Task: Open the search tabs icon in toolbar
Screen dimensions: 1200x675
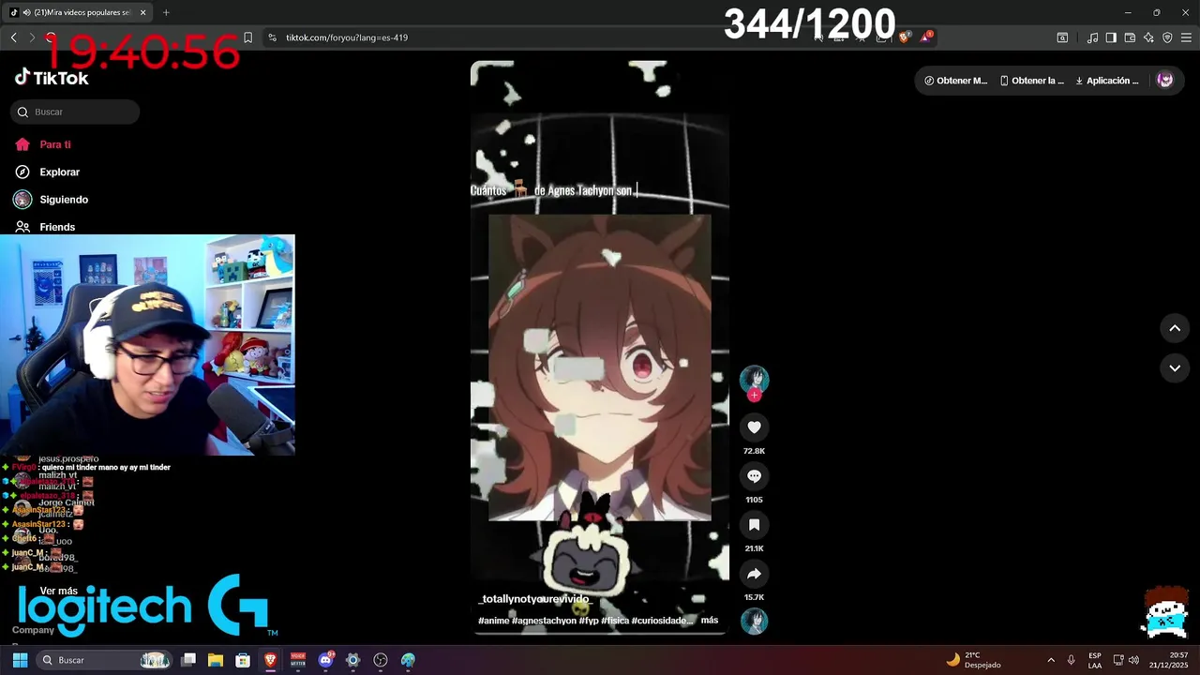Action: [1062, 37]
